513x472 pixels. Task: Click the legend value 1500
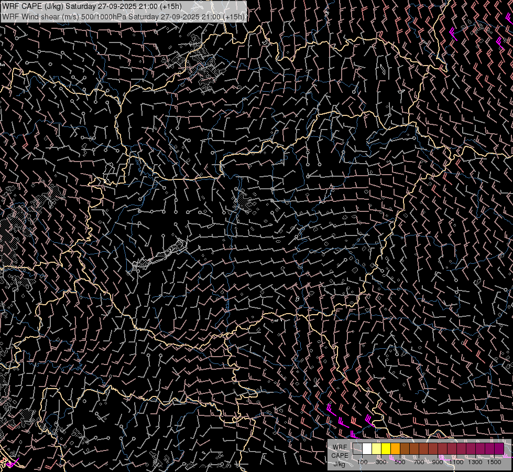[494, 462]
